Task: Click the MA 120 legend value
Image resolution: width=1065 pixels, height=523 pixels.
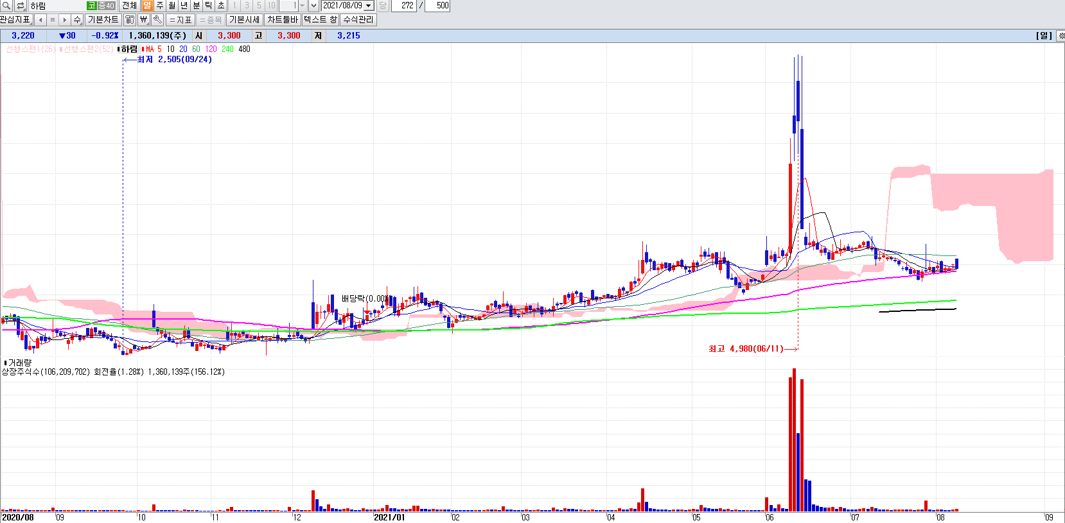Action: (x=211, y=49)
